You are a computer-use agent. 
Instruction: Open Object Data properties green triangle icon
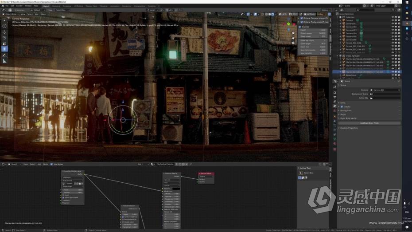[x=335, y=139]
